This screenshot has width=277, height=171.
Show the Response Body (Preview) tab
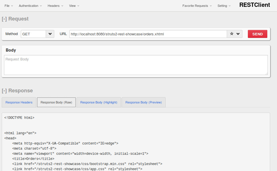[x=144, y=102]
